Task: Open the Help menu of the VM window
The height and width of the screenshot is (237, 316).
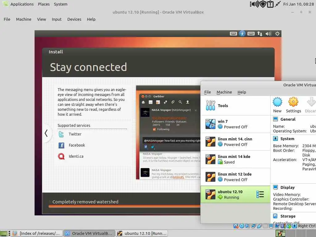Action: pos(91,19)
